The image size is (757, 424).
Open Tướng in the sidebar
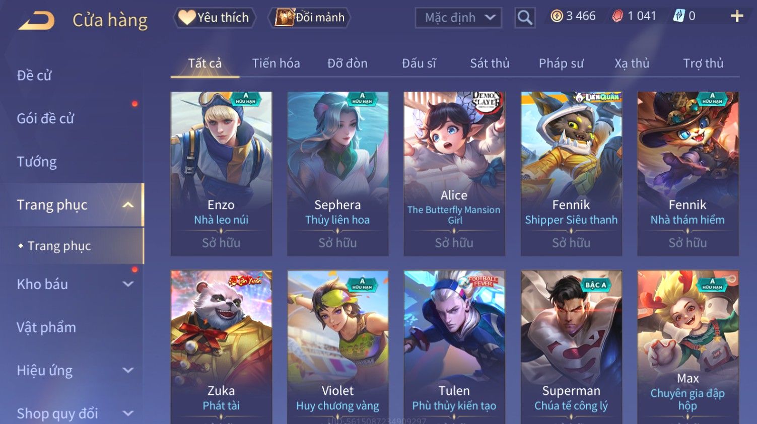[37, 162]
